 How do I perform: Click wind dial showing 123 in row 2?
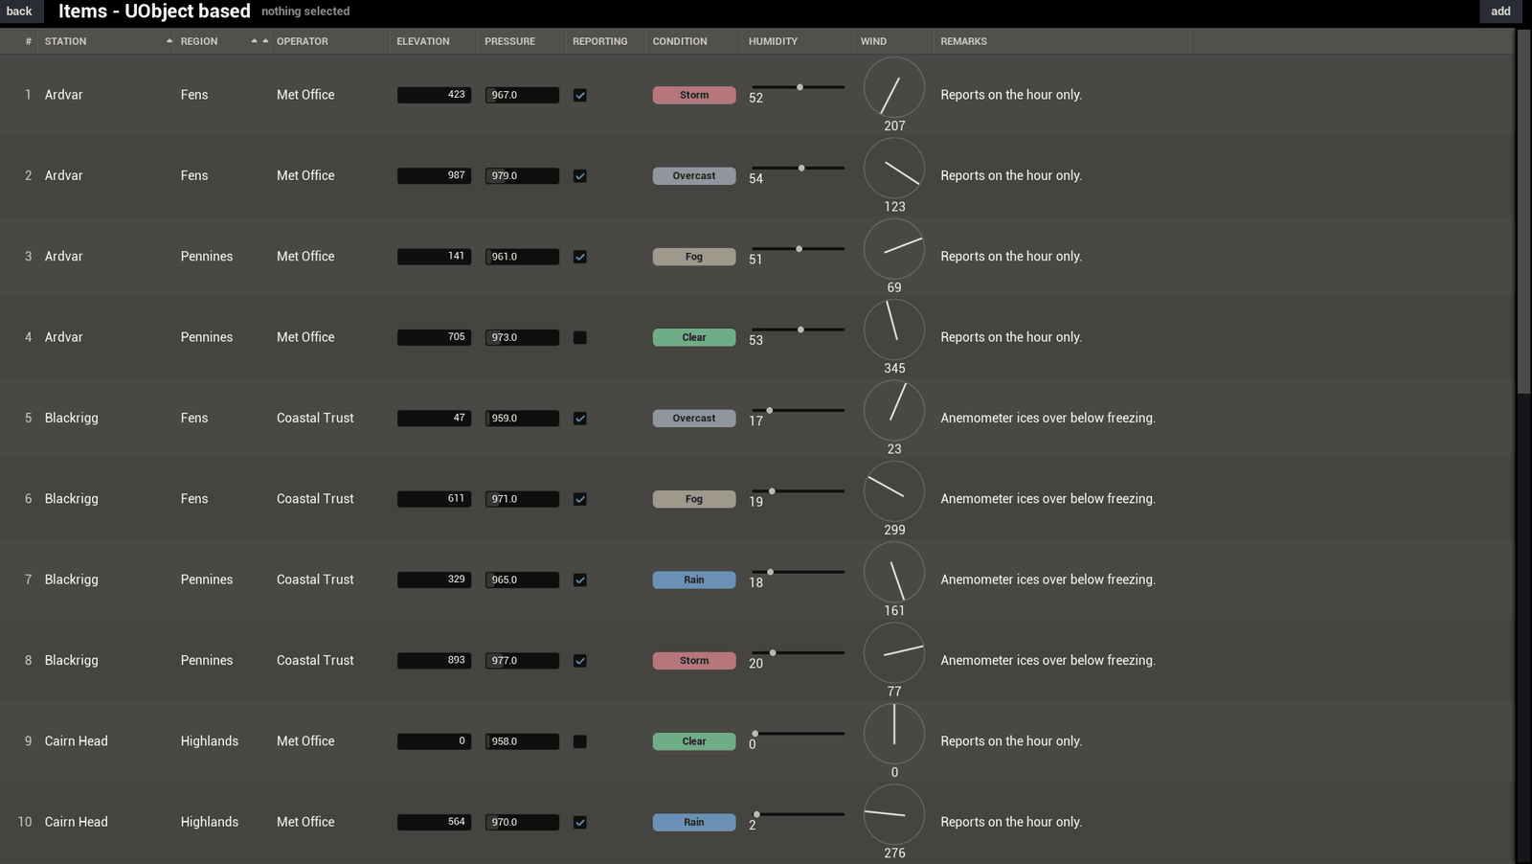pos(894,169)
